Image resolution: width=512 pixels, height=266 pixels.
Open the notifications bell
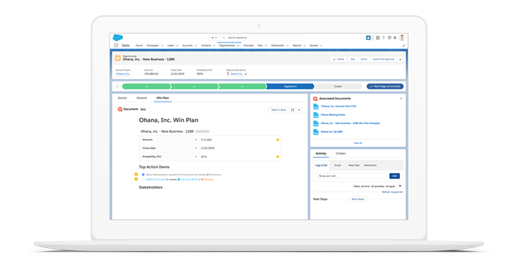click(x=395, y=38)
